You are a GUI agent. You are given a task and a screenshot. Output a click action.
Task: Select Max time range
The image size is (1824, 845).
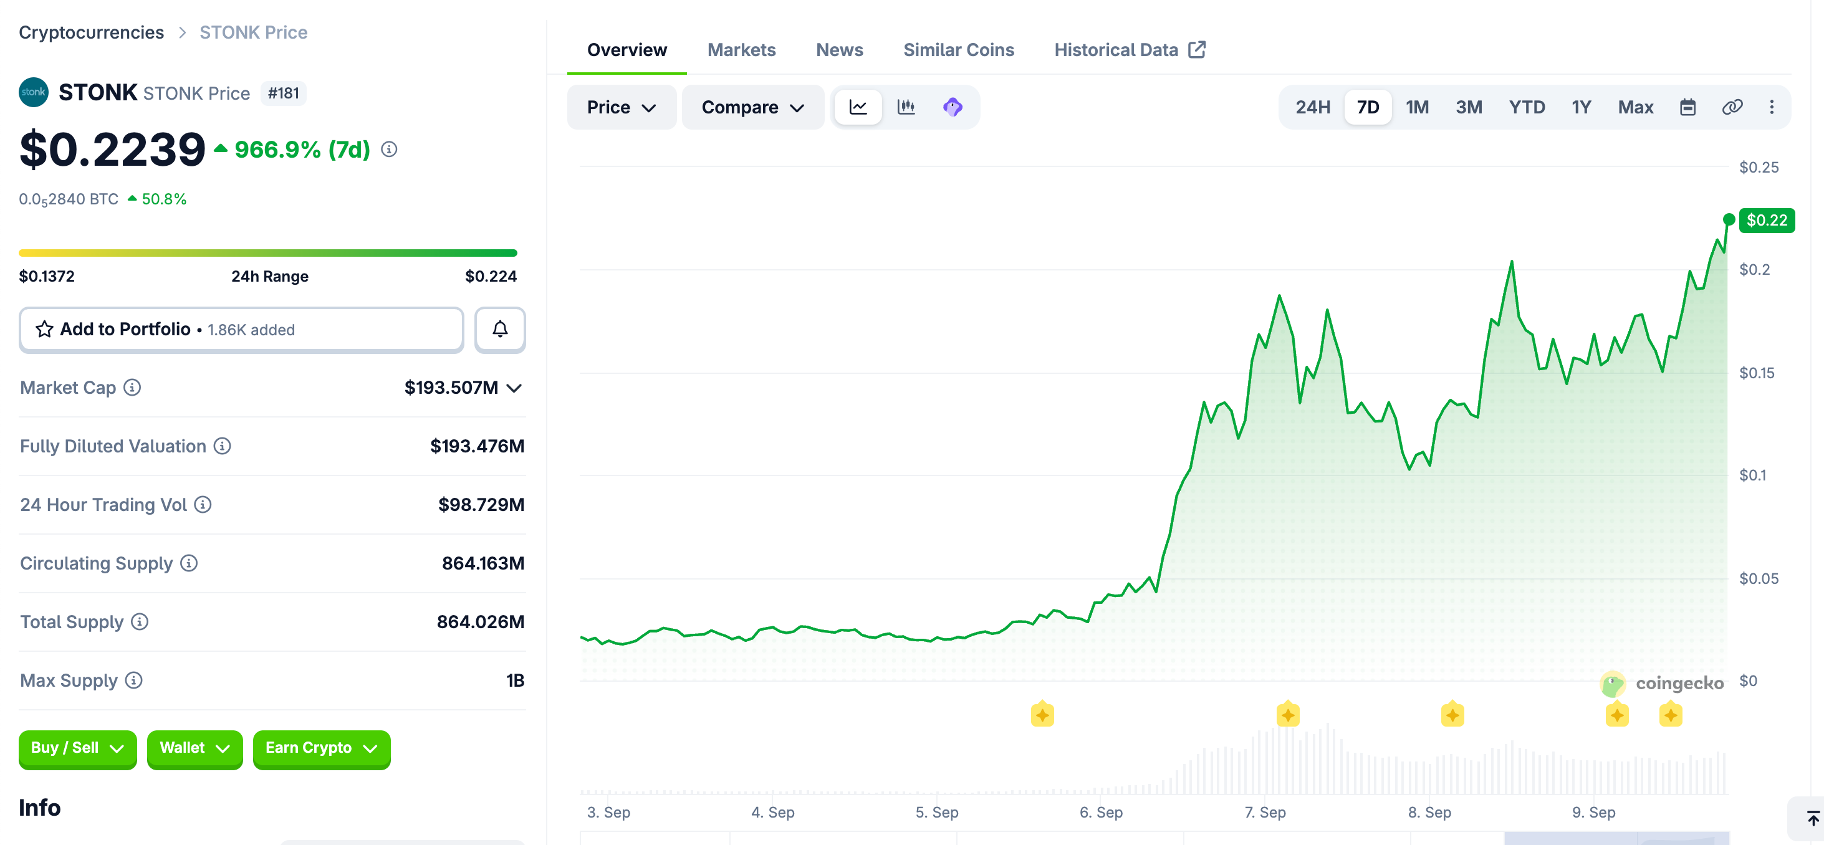click(1636, 107)
